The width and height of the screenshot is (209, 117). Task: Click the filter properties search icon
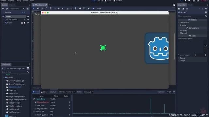(206, 16)
